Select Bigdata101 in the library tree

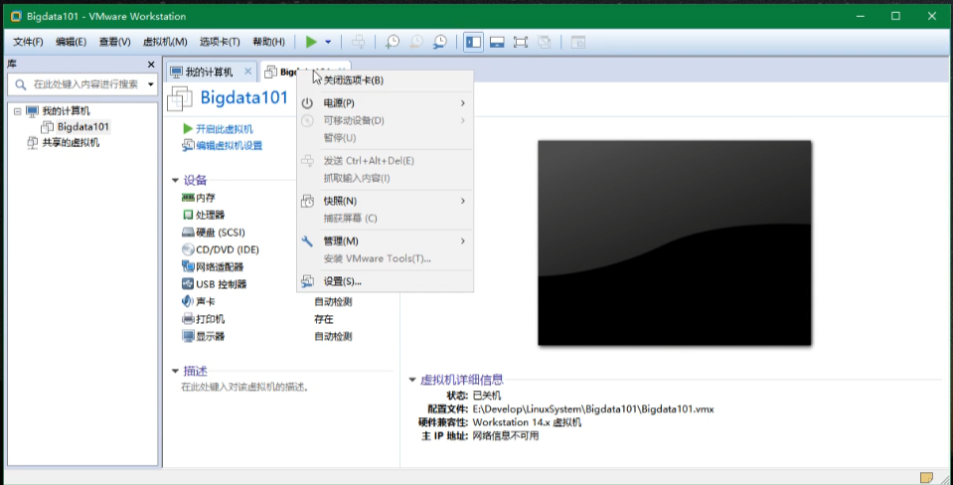(83, 127)
